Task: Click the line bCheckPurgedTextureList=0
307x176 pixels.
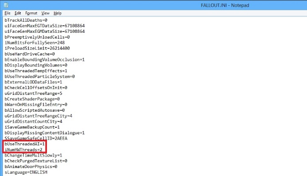Action: [x=36, y=161]
